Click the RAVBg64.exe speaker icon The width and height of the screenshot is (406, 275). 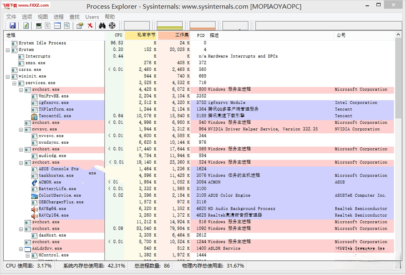pyautogui.click(x=35, y=209)
